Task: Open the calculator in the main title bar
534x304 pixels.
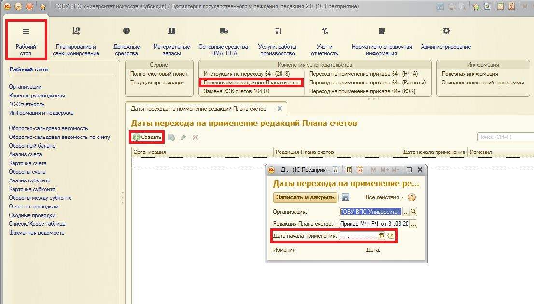Action: pos(500,6)
